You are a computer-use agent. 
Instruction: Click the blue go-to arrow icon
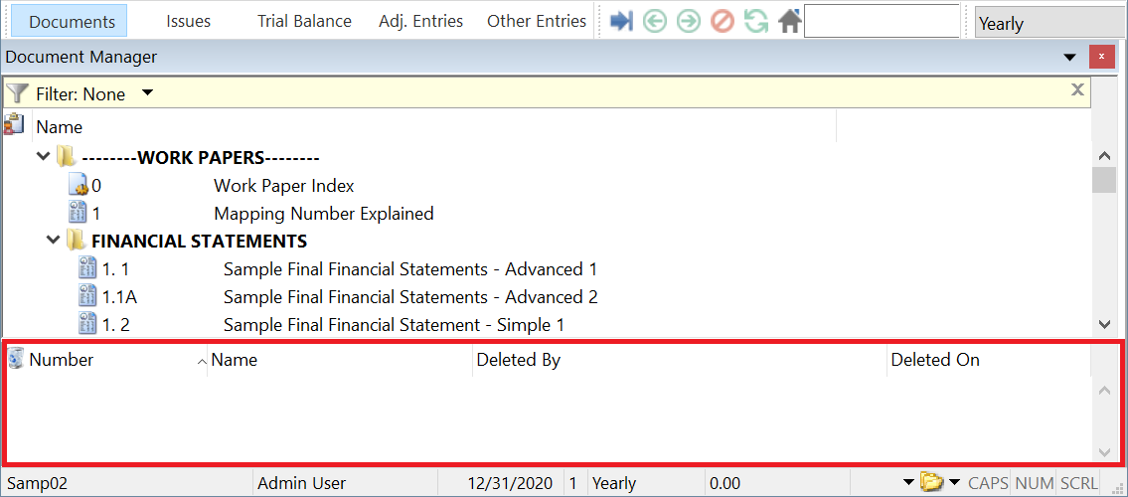(x=621, y=21)
